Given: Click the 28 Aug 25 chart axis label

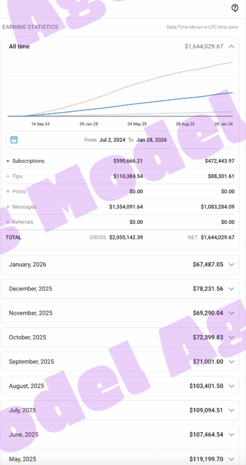Looking at the screenshot, I should pyautogui.click(x=185, y=124).
